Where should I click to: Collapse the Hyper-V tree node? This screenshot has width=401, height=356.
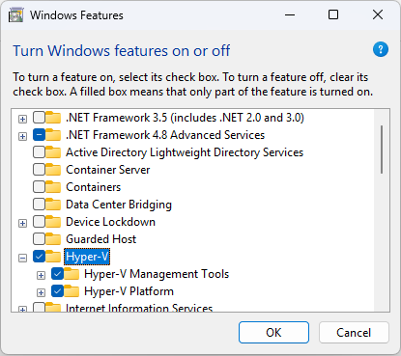22,259
